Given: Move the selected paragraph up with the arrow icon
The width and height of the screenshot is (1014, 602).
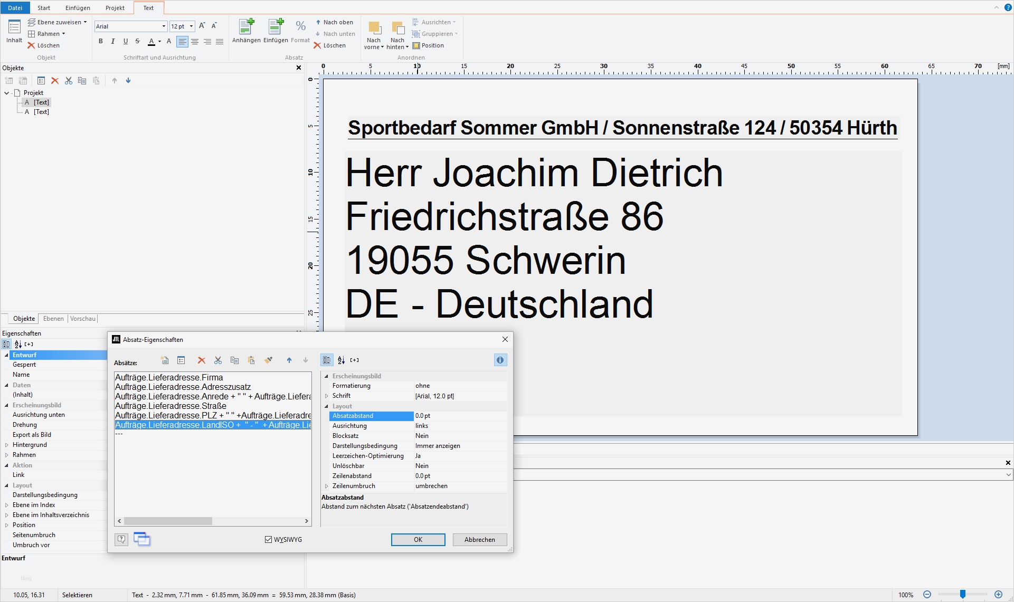Looking at the screenshot, I should click(289, 360).
